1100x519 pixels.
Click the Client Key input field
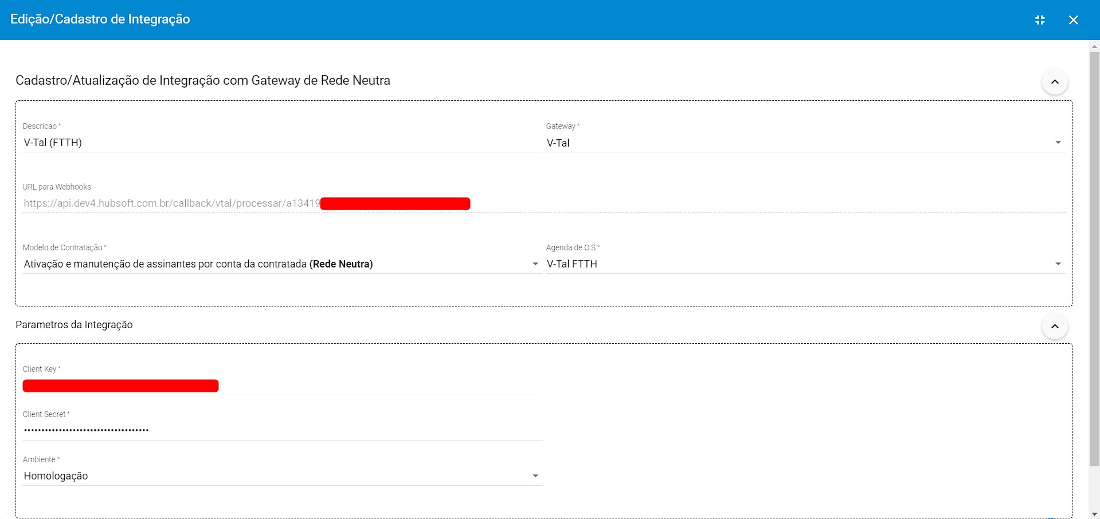pyautogui.click(x=282, y=386)
